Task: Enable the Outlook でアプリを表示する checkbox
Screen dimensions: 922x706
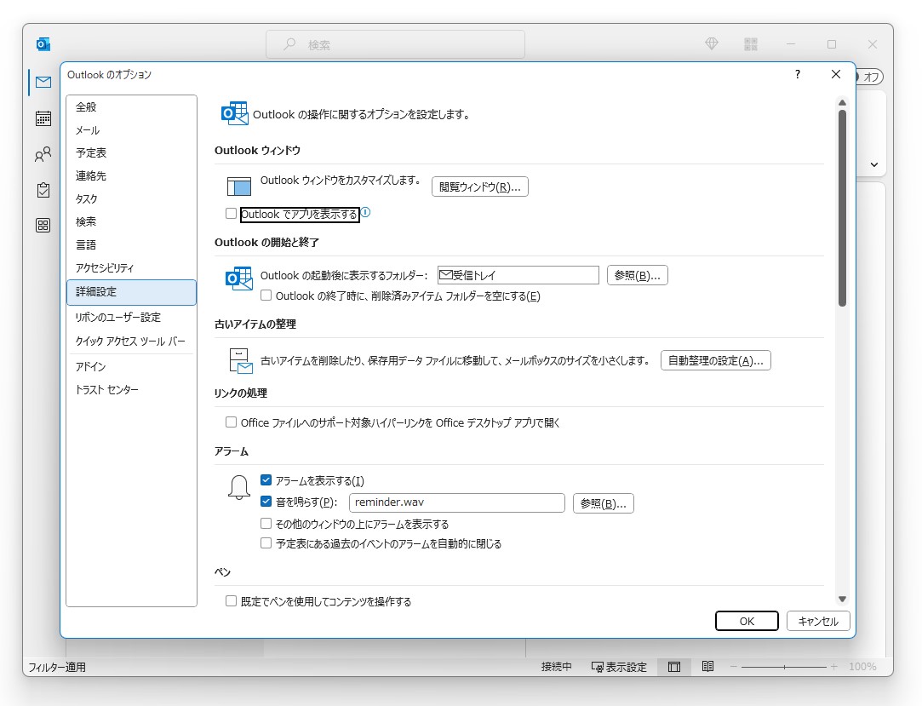Action: [231, 214]
